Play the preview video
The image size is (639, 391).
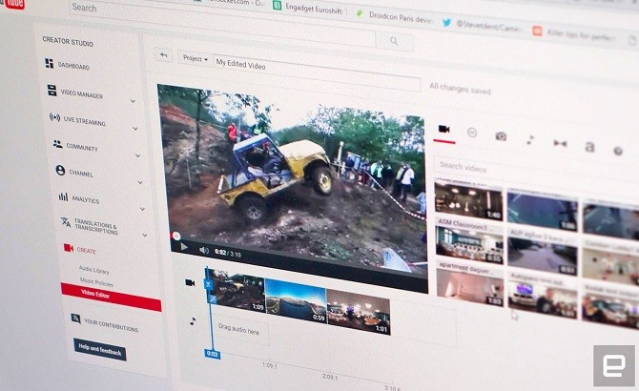coord(183,247)
